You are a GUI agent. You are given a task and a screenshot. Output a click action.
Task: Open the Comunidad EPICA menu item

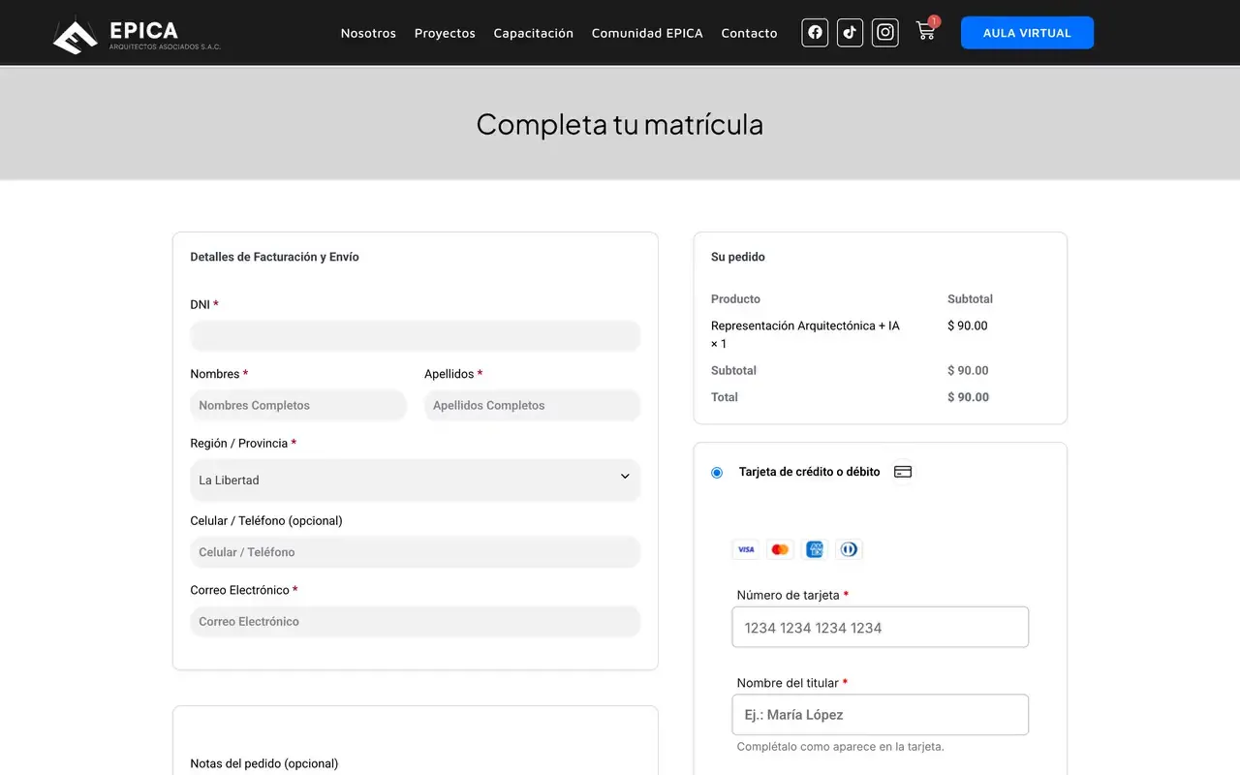click(647, 33)
